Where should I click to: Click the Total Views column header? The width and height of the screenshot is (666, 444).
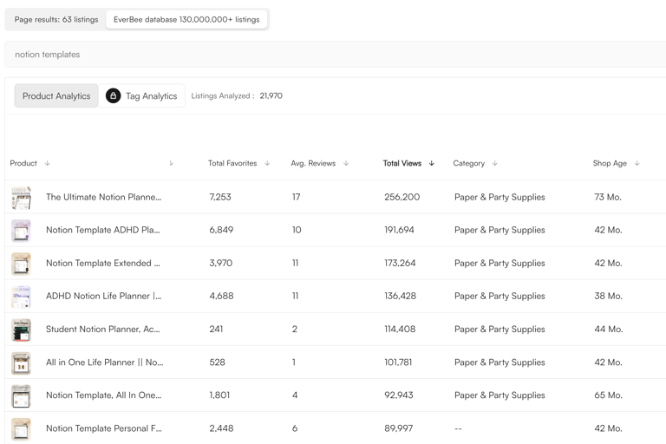(402, 163)
